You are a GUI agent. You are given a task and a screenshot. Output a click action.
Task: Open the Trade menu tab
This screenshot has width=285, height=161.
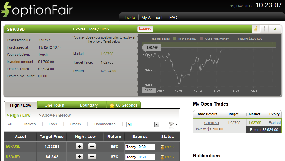point(130,18)
